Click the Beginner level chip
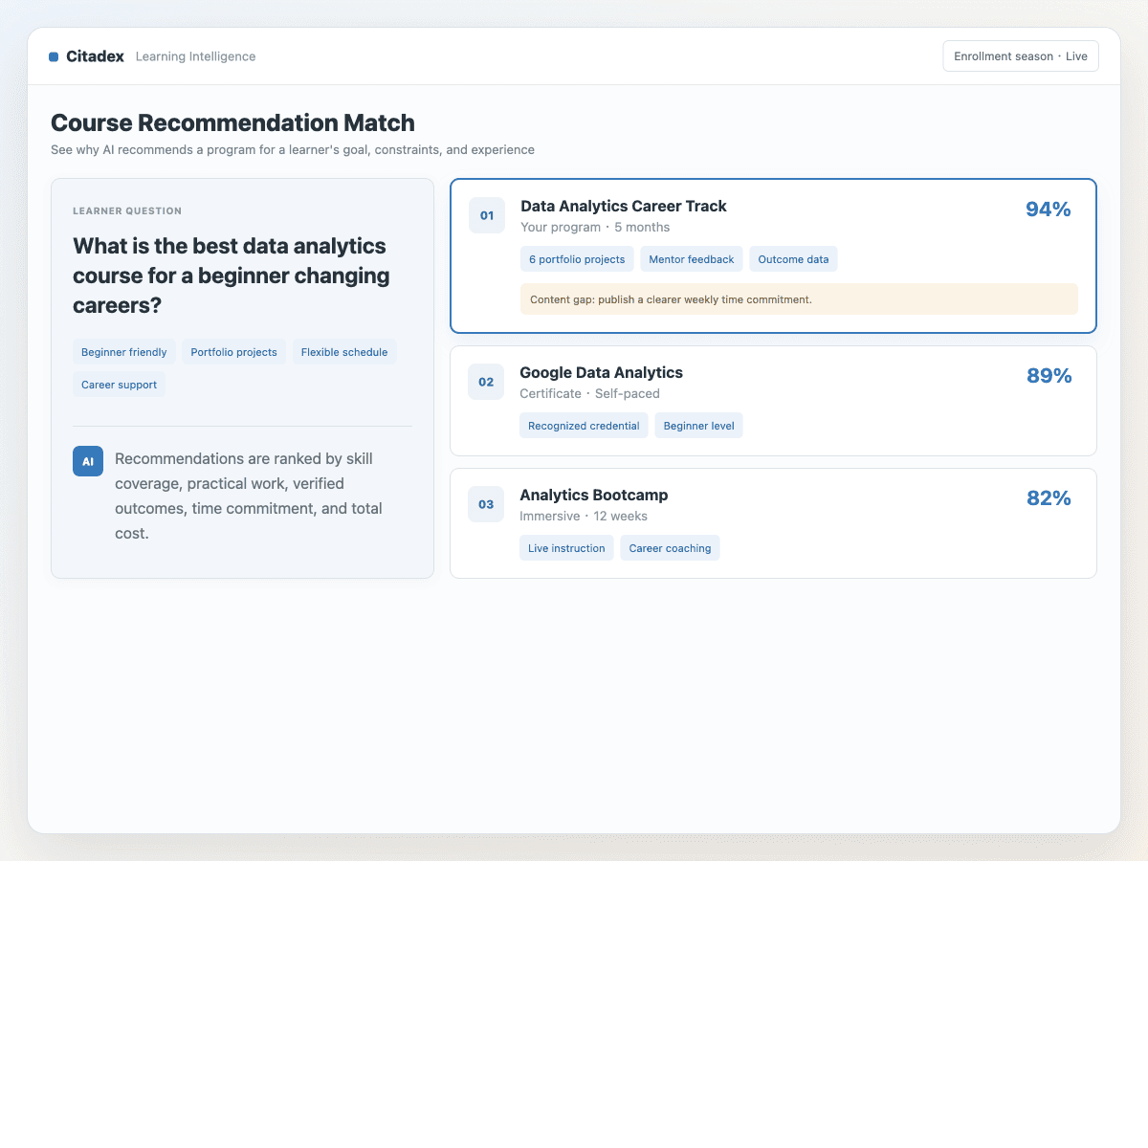 point(698,426)
